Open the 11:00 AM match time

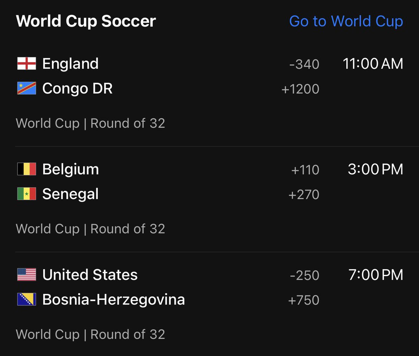[373, 64]
